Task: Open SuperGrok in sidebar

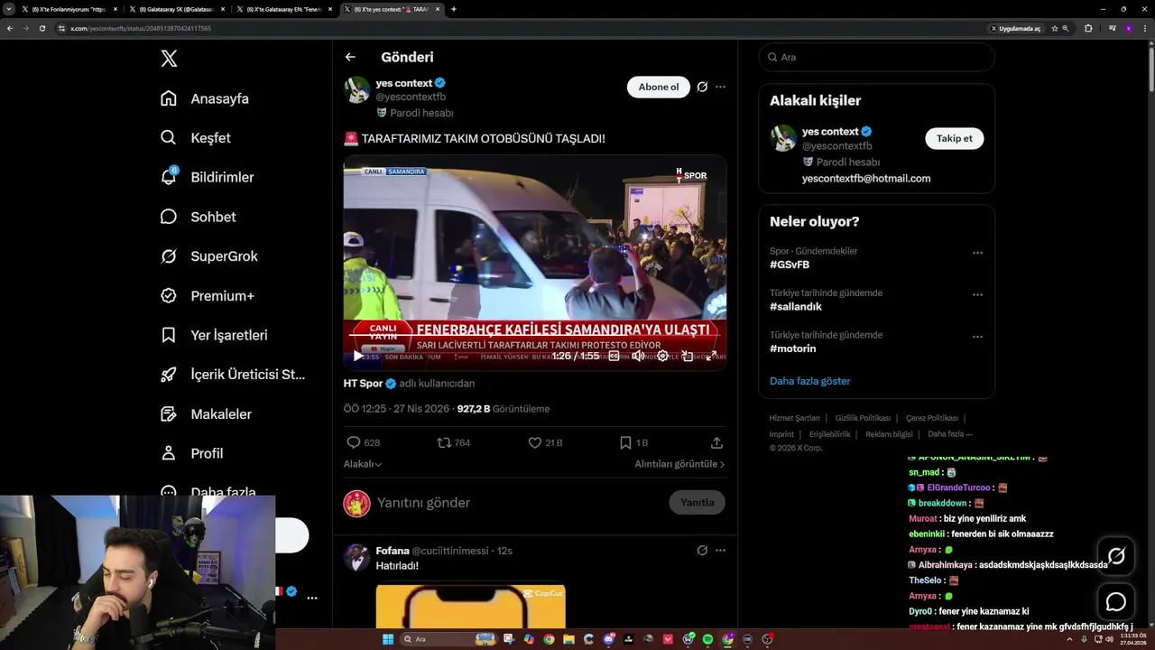Action: pyautogui.click(x=208, y=256)
